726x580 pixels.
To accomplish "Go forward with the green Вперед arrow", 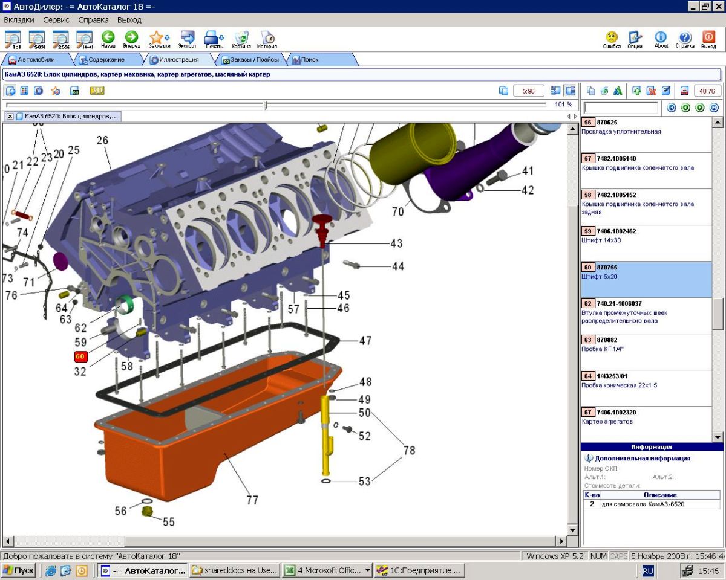I will pos(131,40).
